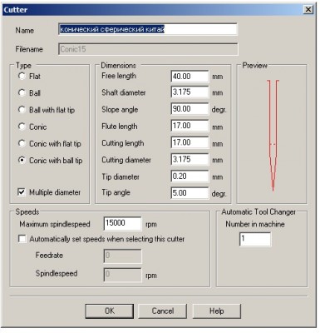Edit the Tip diameter value
320x333 pixels.
point(190,176)
